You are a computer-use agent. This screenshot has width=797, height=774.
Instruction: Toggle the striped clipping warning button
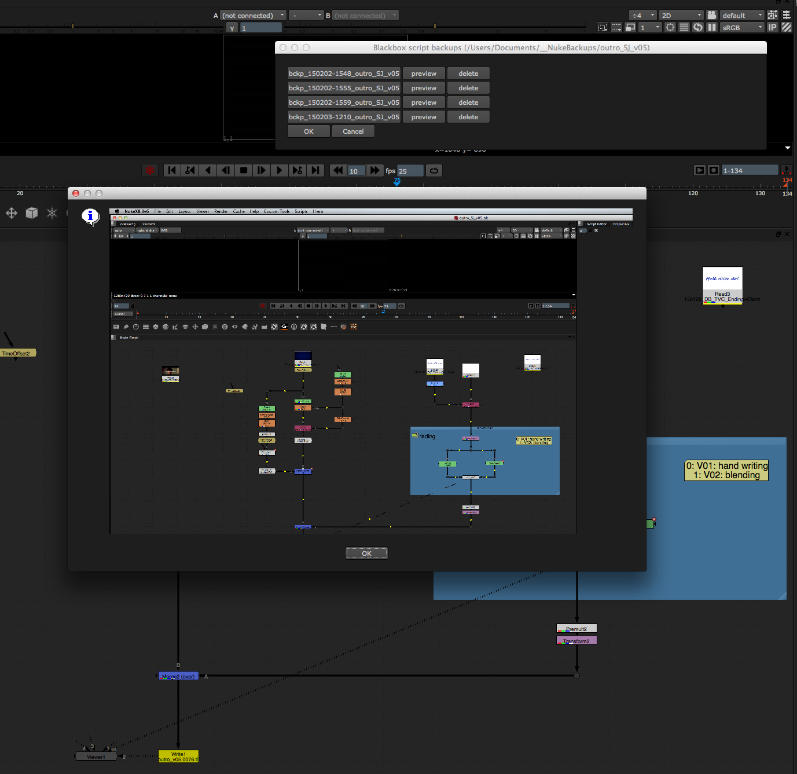(787, 27)
